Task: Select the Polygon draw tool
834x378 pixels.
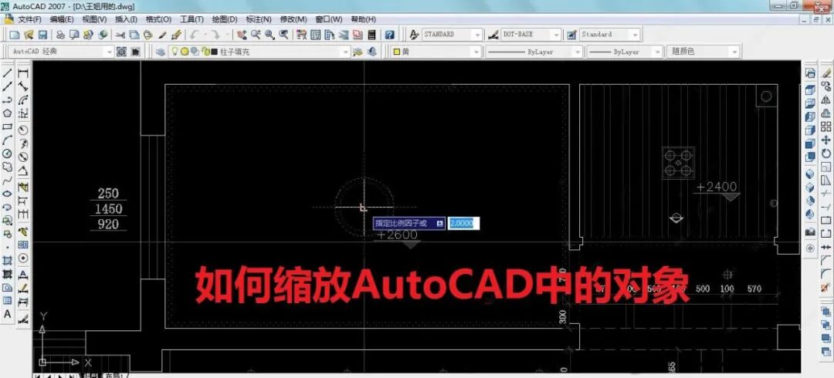Action: click(x=8, y=113)
